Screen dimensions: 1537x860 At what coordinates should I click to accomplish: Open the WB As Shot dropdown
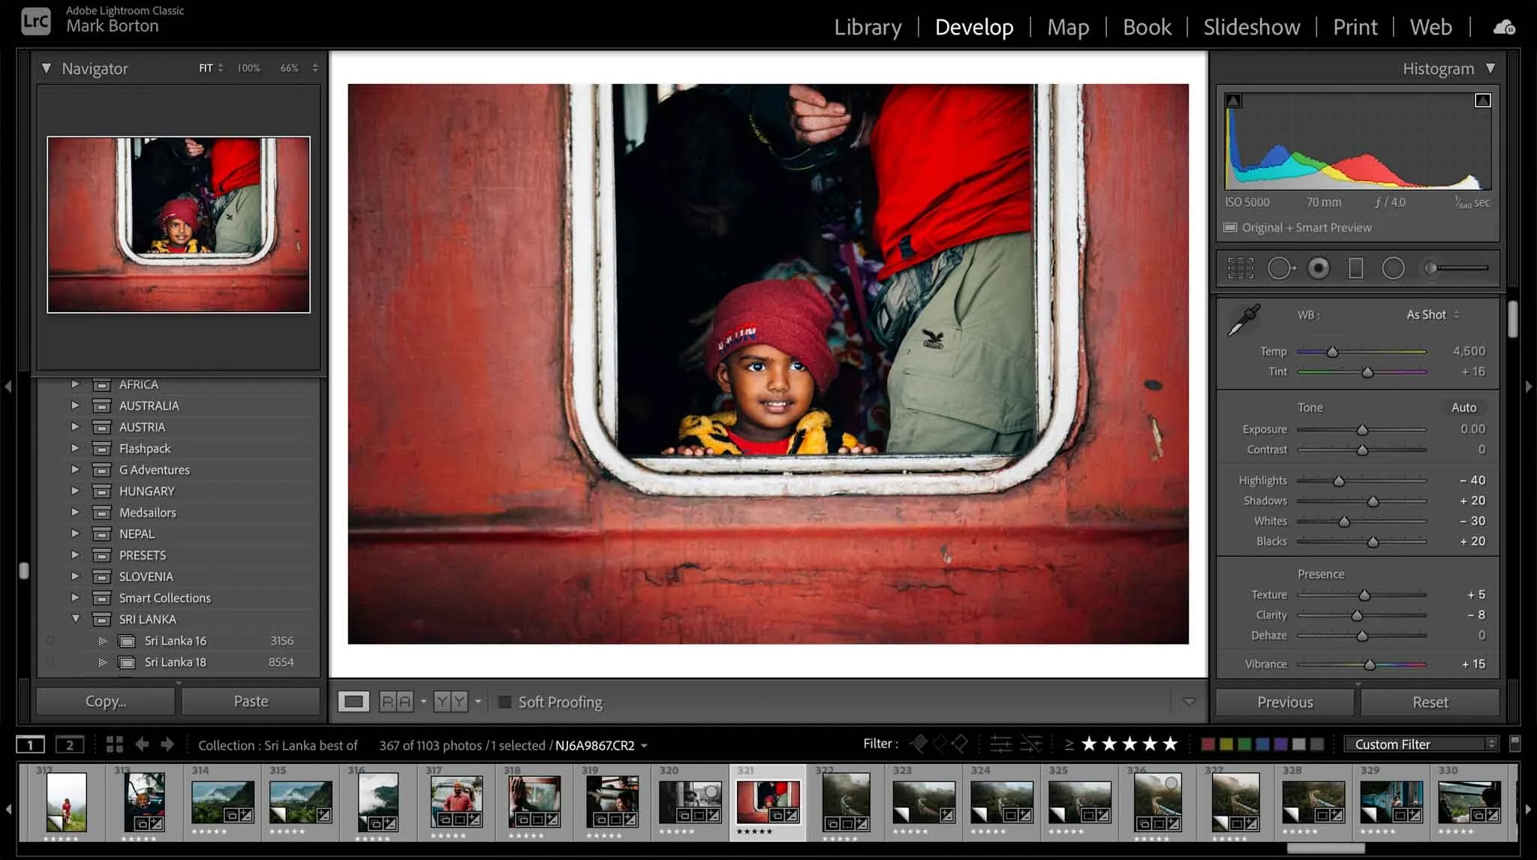(x=1429, y=314)
